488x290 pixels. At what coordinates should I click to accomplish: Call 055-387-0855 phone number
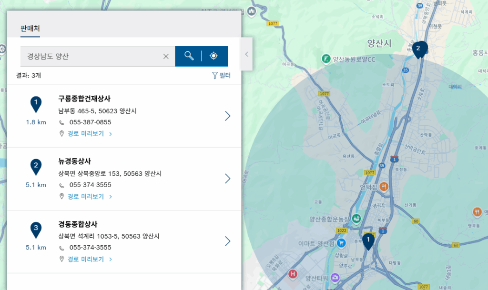(90, 122)
